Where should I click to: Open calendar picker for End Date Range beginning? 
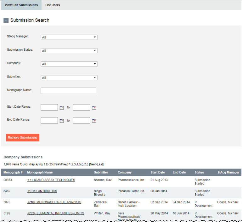(62, 121)
